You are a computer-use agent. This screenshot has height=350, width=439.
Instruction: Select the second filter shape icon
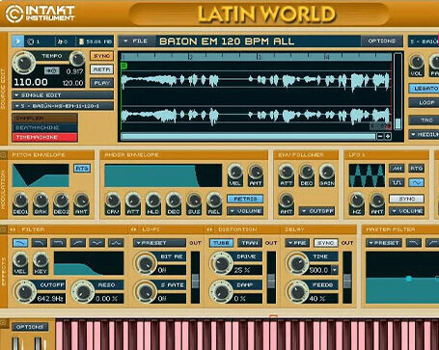point(40,243)
